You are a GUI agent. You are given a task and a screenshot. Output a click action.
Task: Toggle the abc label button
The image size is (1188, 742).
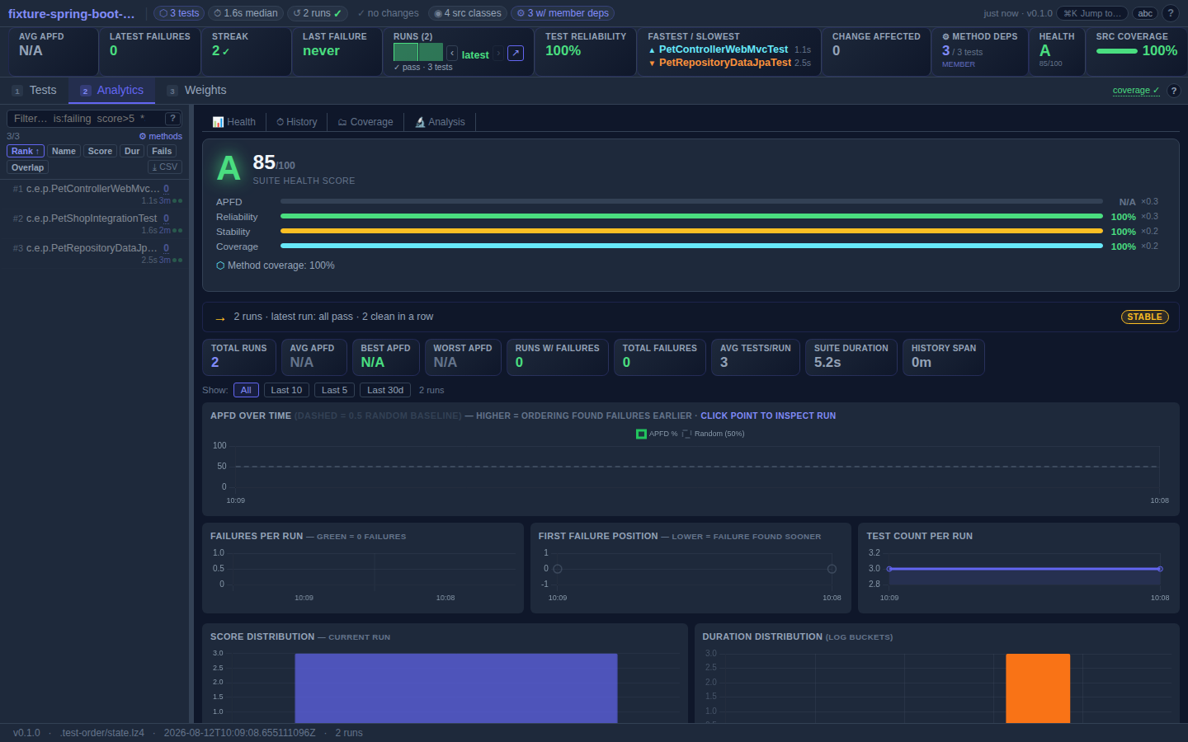1145,13
